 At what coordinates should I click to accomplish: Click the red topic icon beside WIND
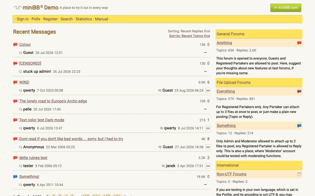(15, 82)
